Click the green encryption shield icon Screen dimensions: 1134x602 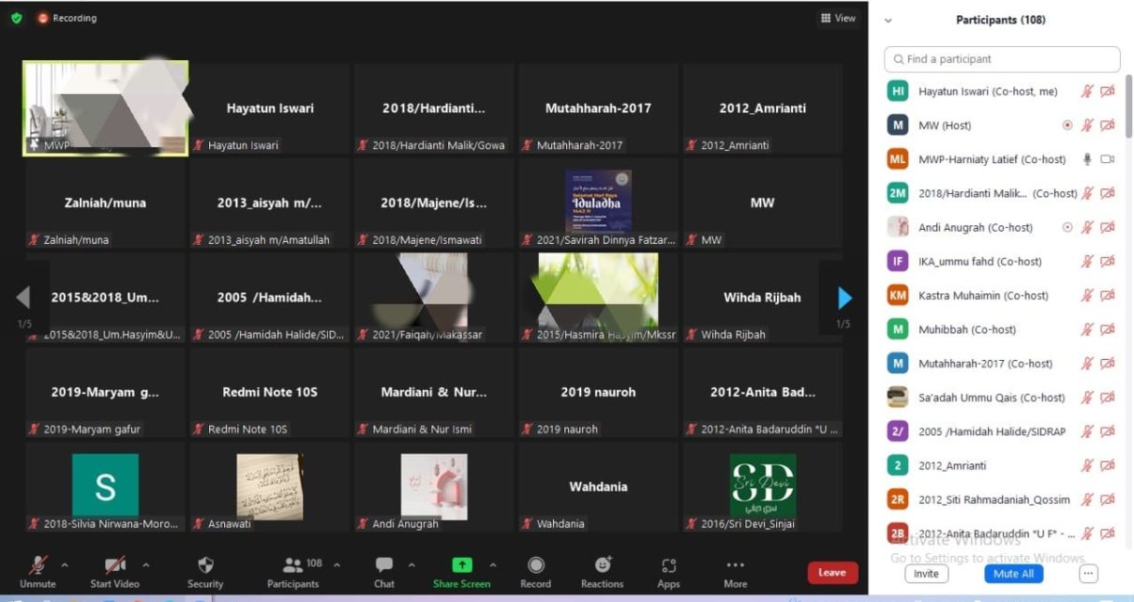16,18
